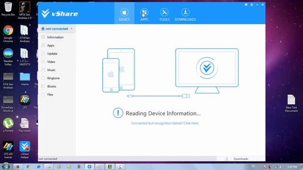Click the feedback chat icon in title bar
This screenshot has height=170, width=303.
(x=246, y=5)
